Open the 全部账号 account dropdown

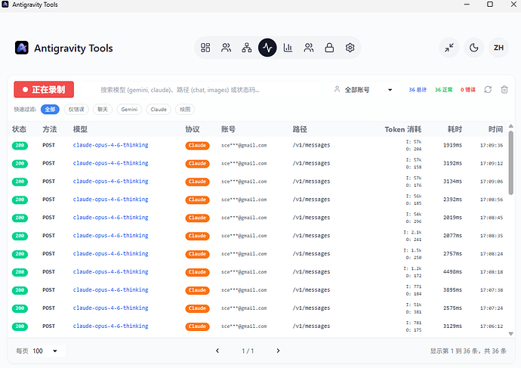point(365,90)
